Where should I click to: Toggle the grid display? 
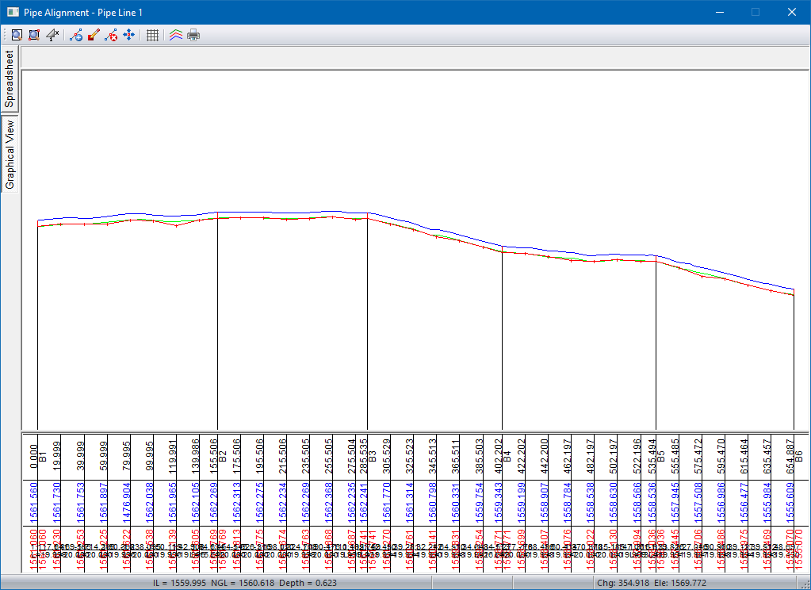tap(153, 35)
